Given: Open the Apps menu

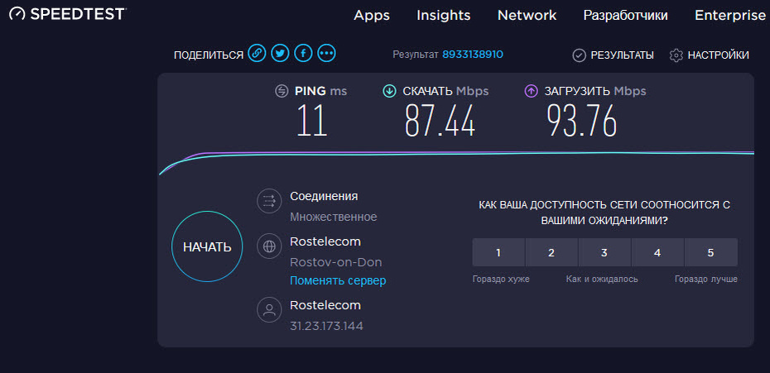Looking at the screenshot, I should pyautogui.click(x=372, y=15).
